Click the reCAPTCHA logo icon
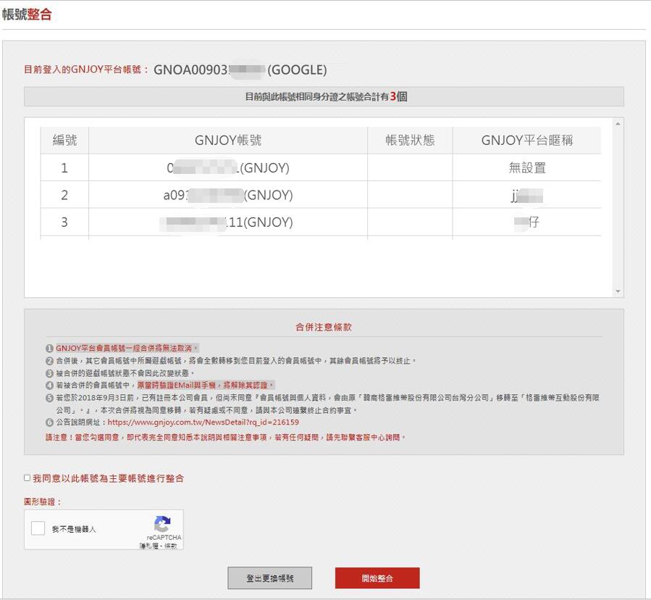 click(162, 524)
